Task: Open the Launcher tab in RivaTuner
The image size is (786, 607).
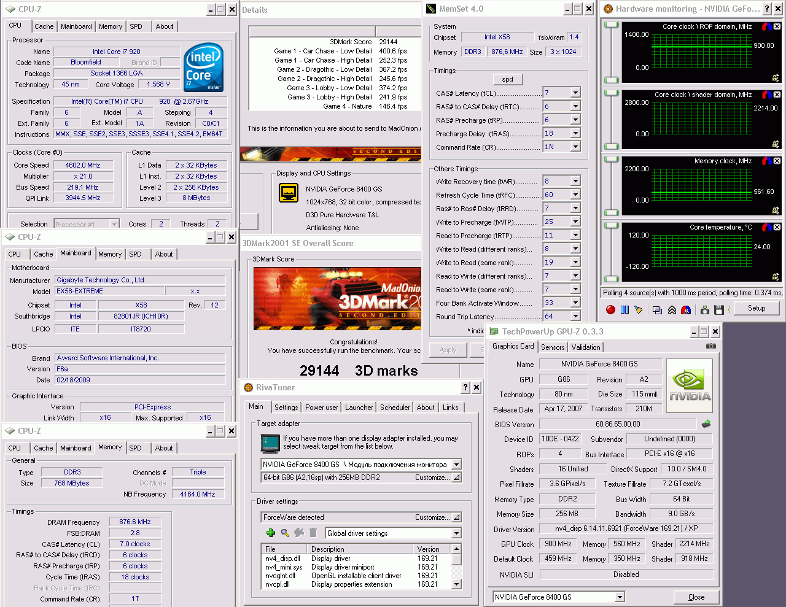Action: click(x=359, y=408)
